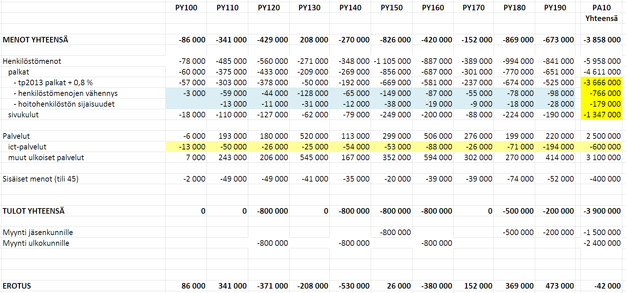Click Myynti jäsenkunnille total -1 500 000

[x=602, y=232]
